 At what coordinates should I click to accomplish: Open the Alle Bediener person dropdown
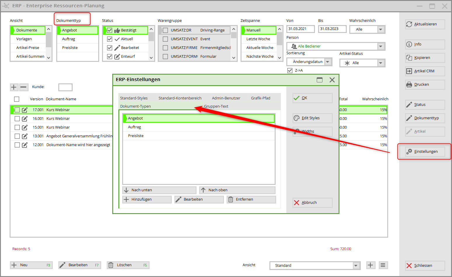[381, 46]
